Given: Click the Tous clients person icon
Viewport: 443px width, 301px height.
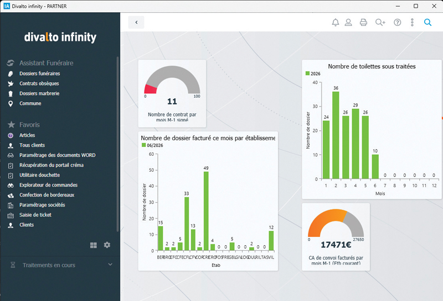Looking at the screenshot, I should [x=11, y=145].
